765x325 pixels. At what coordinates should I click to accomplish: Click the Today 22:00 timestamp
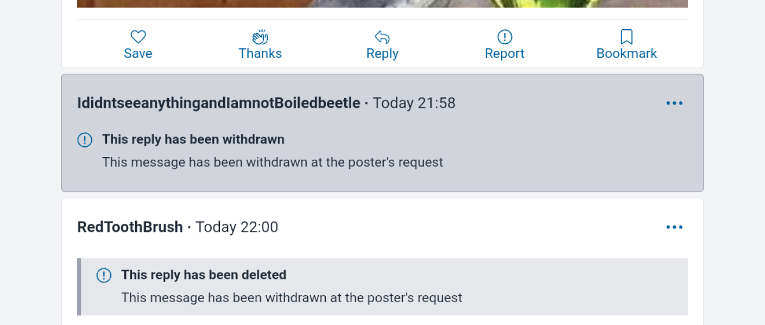click(x=237, y=227)
